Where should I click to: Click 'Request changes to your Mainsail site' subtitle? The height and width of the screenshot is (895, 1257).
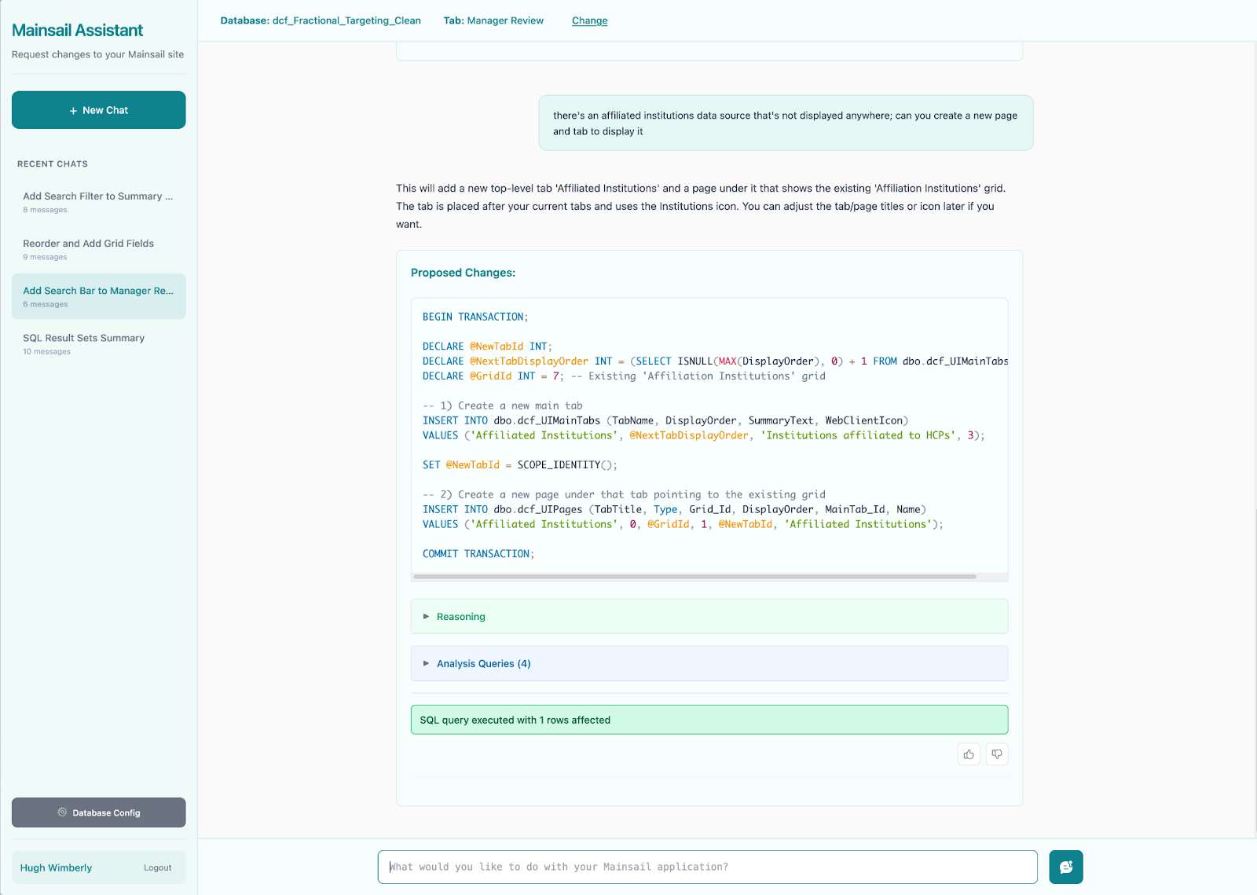click(x=98, y=54)
